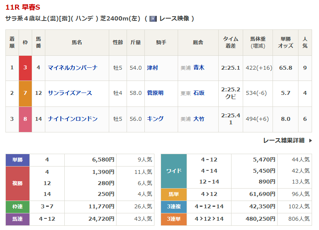The width and height of the screenshot is (319, 230).
Task: Click the red frame 3 swatch
Action: [x=25, y=68]
